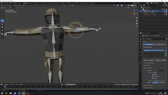Select the Select Box tool in toolbar
The image size is (168, 95).
coord(2,11)
